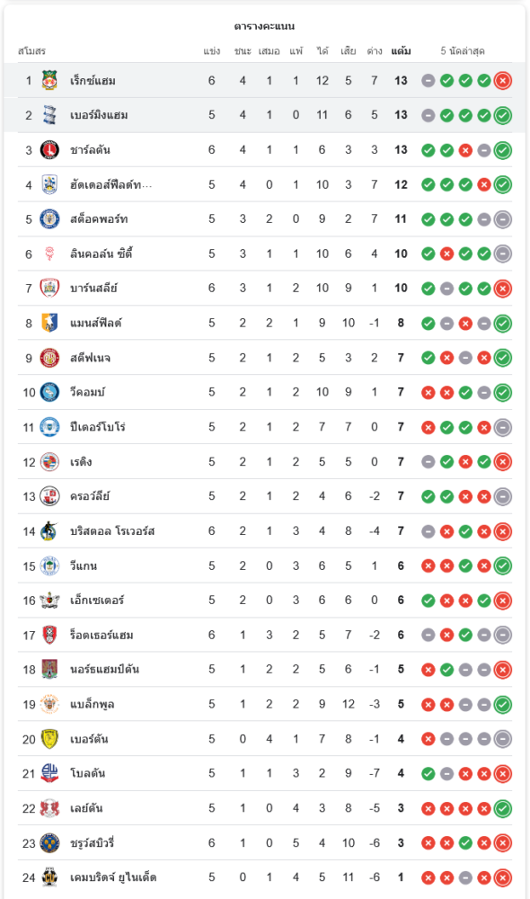Open the เร็กซ์แฮม team link

pyautogui.click(x=93, y=81)
